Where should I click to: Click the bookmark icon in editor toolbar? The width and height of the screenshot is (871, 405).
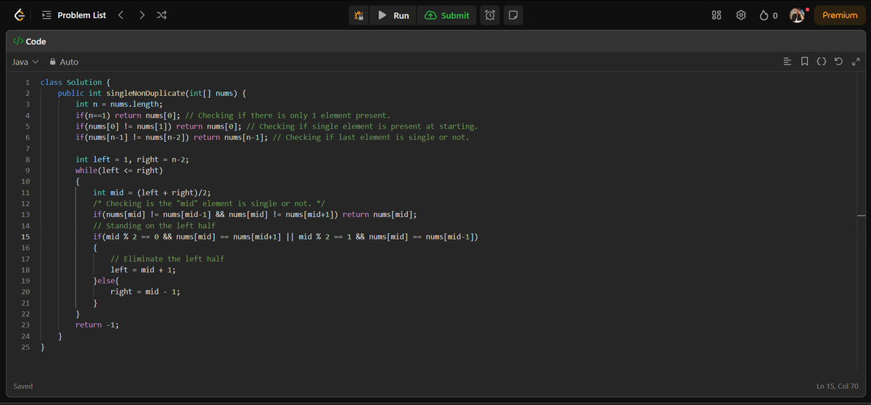point(805,62)
